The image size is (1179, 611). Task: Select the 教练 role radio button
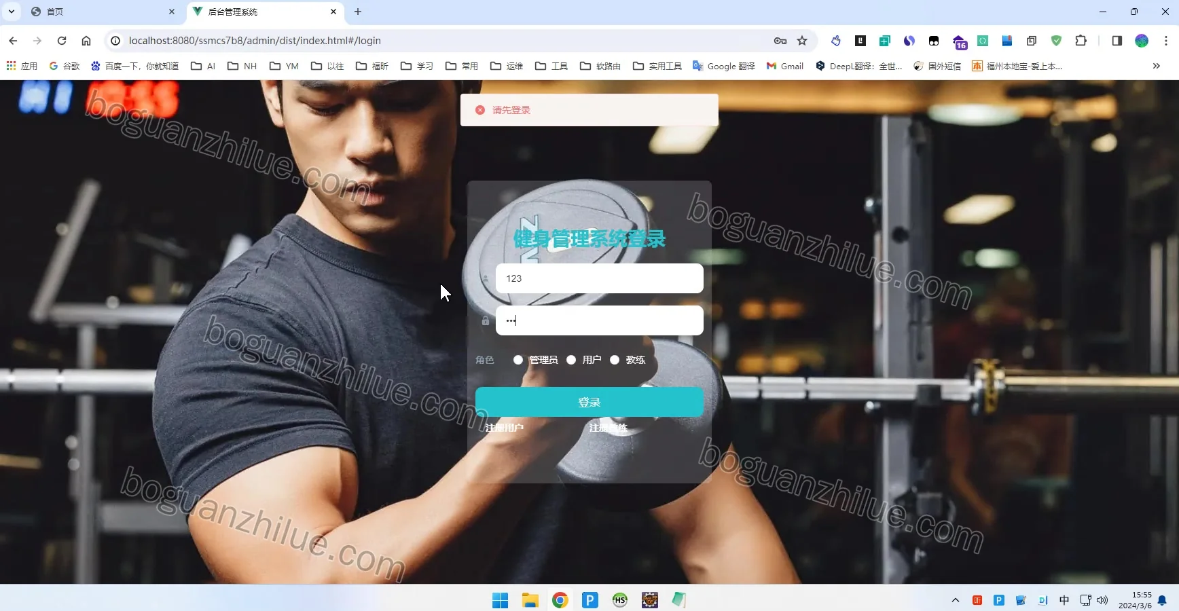click(615, 360)
